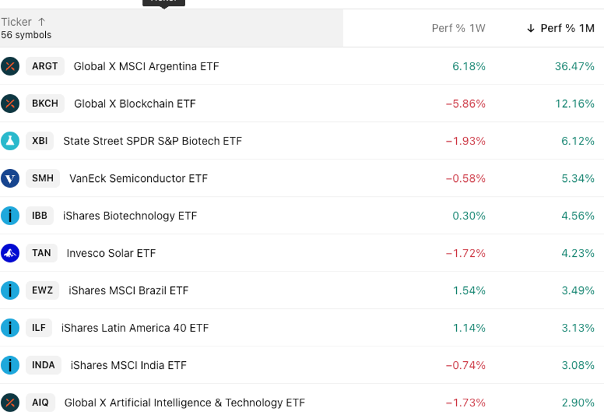This screenshot has height=418, width=604.
Task: Click the AIQ Global X logo icon
Action: point(10,403)
